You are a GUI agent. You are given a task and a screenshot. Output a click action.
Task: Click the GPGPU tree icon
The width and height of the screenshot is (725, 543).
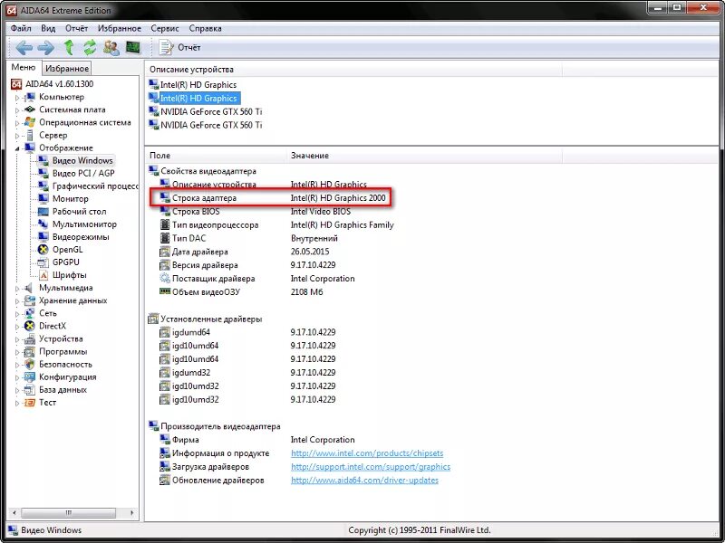43,262
